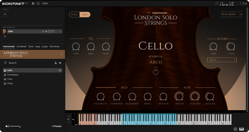This screenshot has width=249, height=132.
Task: Adjust the Compress knob
Action: pyautogui.click(x=117, y=97)
